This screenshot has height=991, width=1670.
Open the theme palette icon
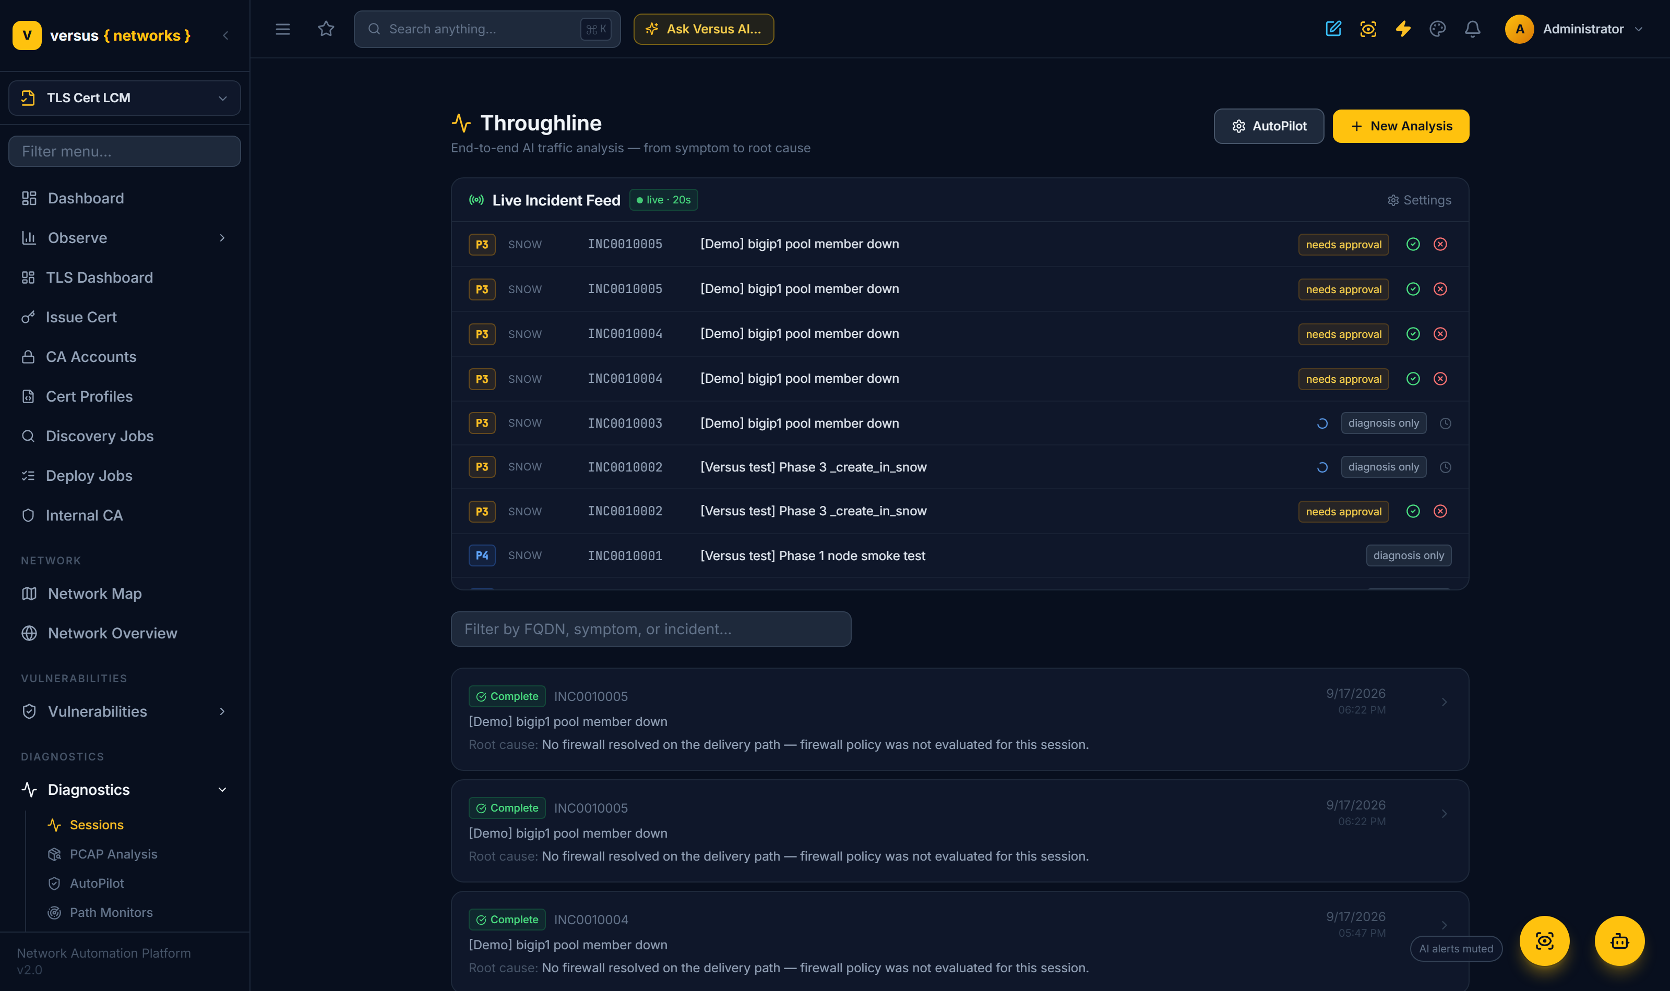(x=1438, y=29)
